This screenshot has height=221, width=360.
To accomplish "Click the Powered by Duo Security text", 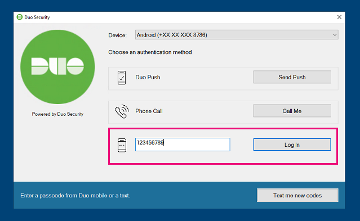I will pyautogui.click(x=57, y=114).
